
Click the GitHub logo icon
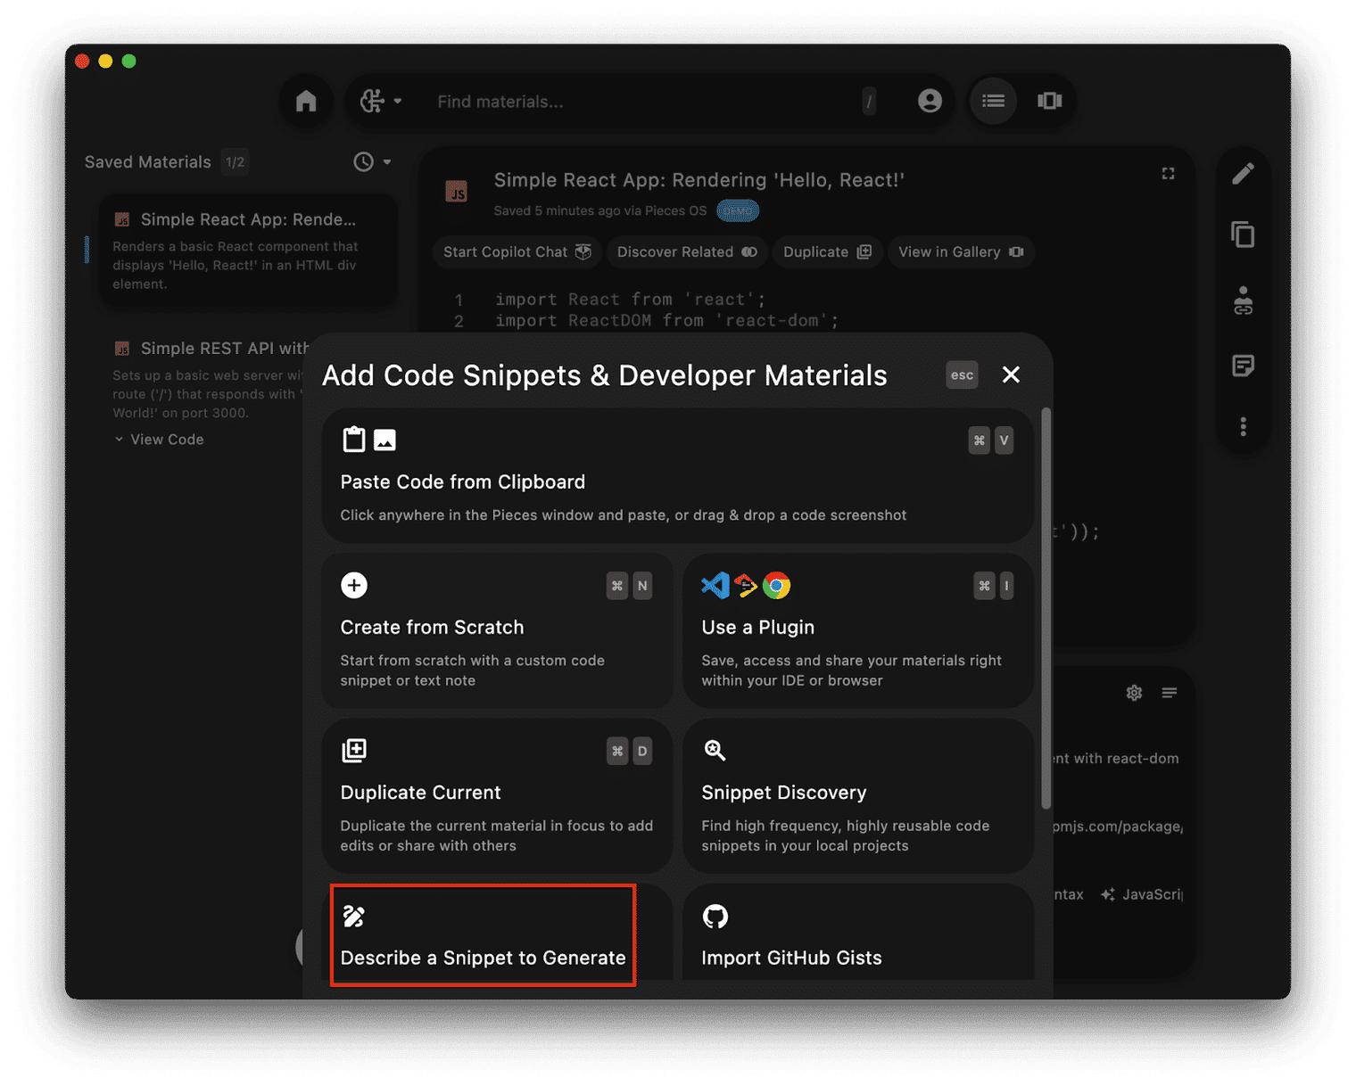coord(715,917)
